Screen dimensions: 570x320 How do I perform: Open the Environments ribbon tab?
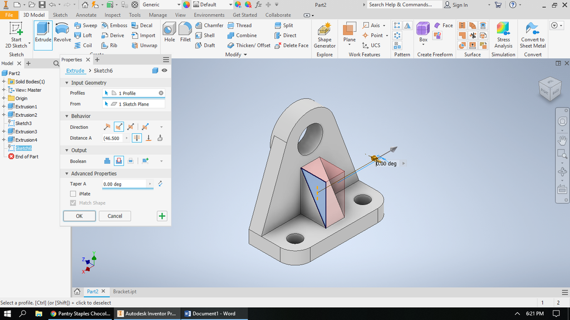209,15
